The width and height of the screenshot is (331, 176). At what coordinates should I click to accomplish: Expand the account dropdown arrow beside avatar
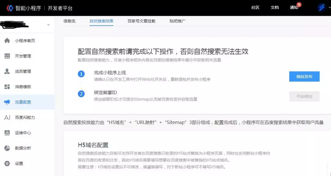click(x=329, y=8)
